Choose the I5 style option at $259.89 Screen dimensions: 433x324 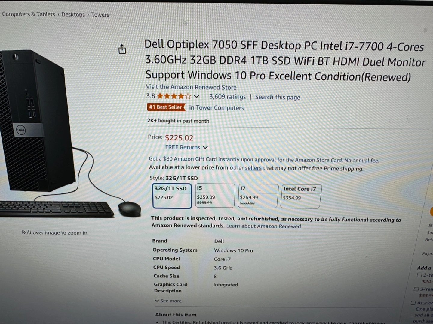pos(215,196)
